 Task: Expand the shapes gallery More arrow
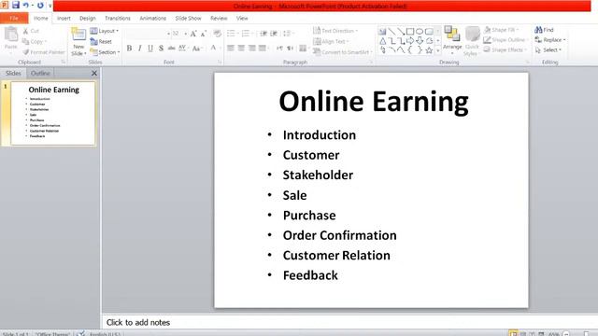pos(438,49)
